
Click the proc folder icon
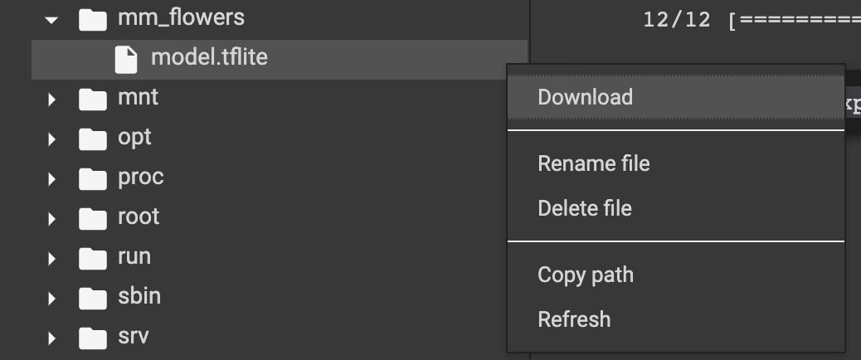[x=93, y=178]
